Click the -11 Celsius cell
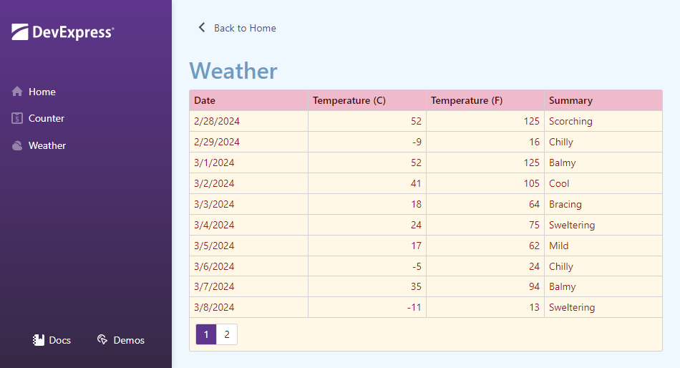Screen dimensions: 680x368 pos(367,307)
